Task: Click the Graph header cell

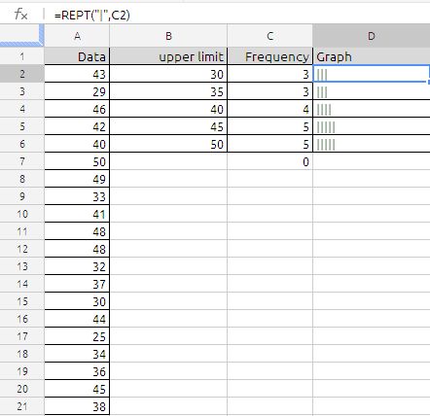Action: click(x=372, y=56)
